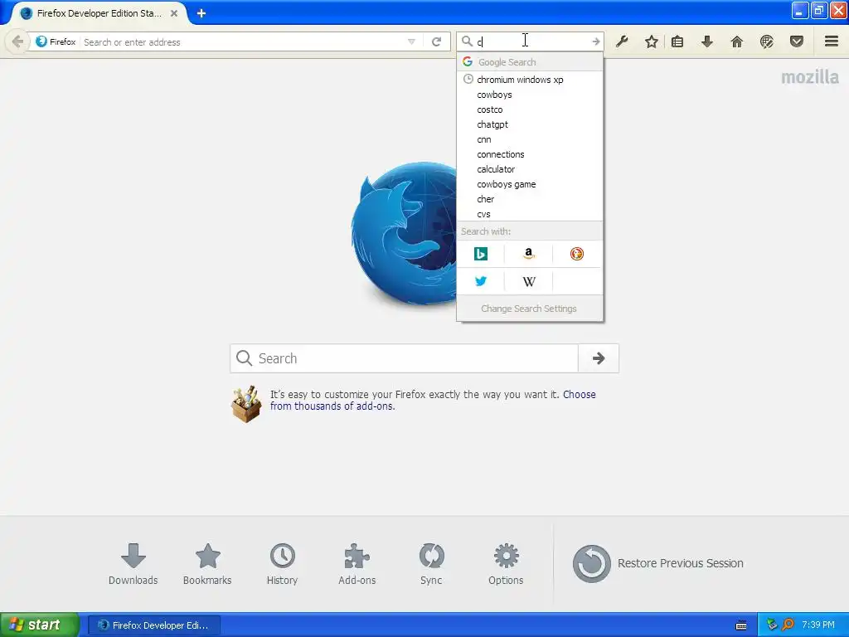Open a new tab with plus button
Image resolution: width=849 pixels, height=637 pixels.
pyautogui.click(x=201, y=13)
